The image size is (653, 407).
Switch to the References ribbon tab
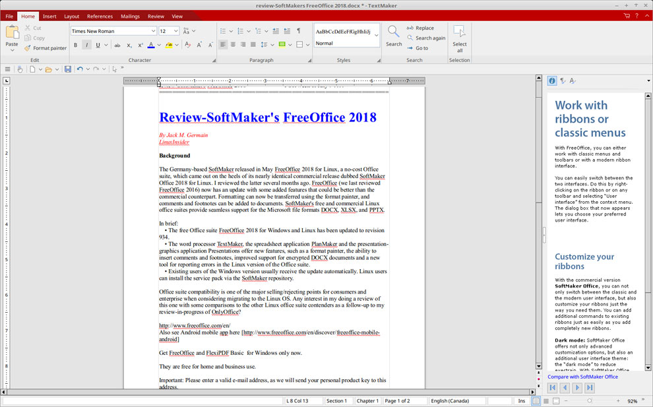(x=100, y=16)
